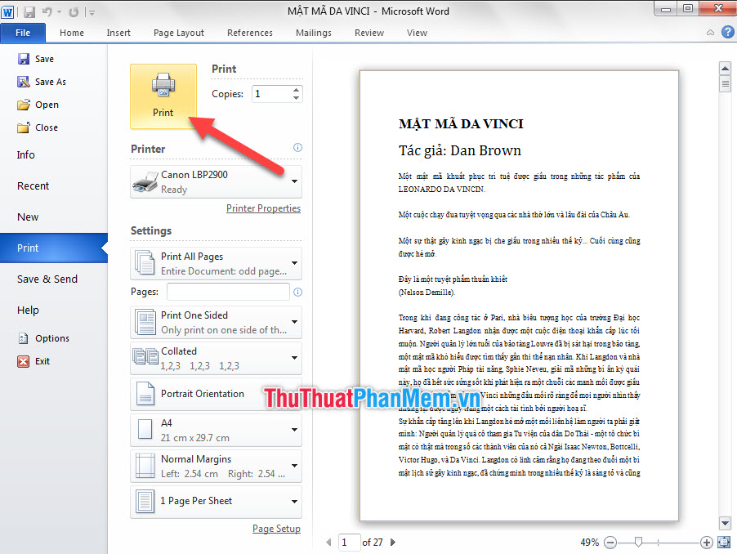The height and width of the screenshot is (554, 737).
Task: Click the zoom out minus button
Action: pos(610,543)
